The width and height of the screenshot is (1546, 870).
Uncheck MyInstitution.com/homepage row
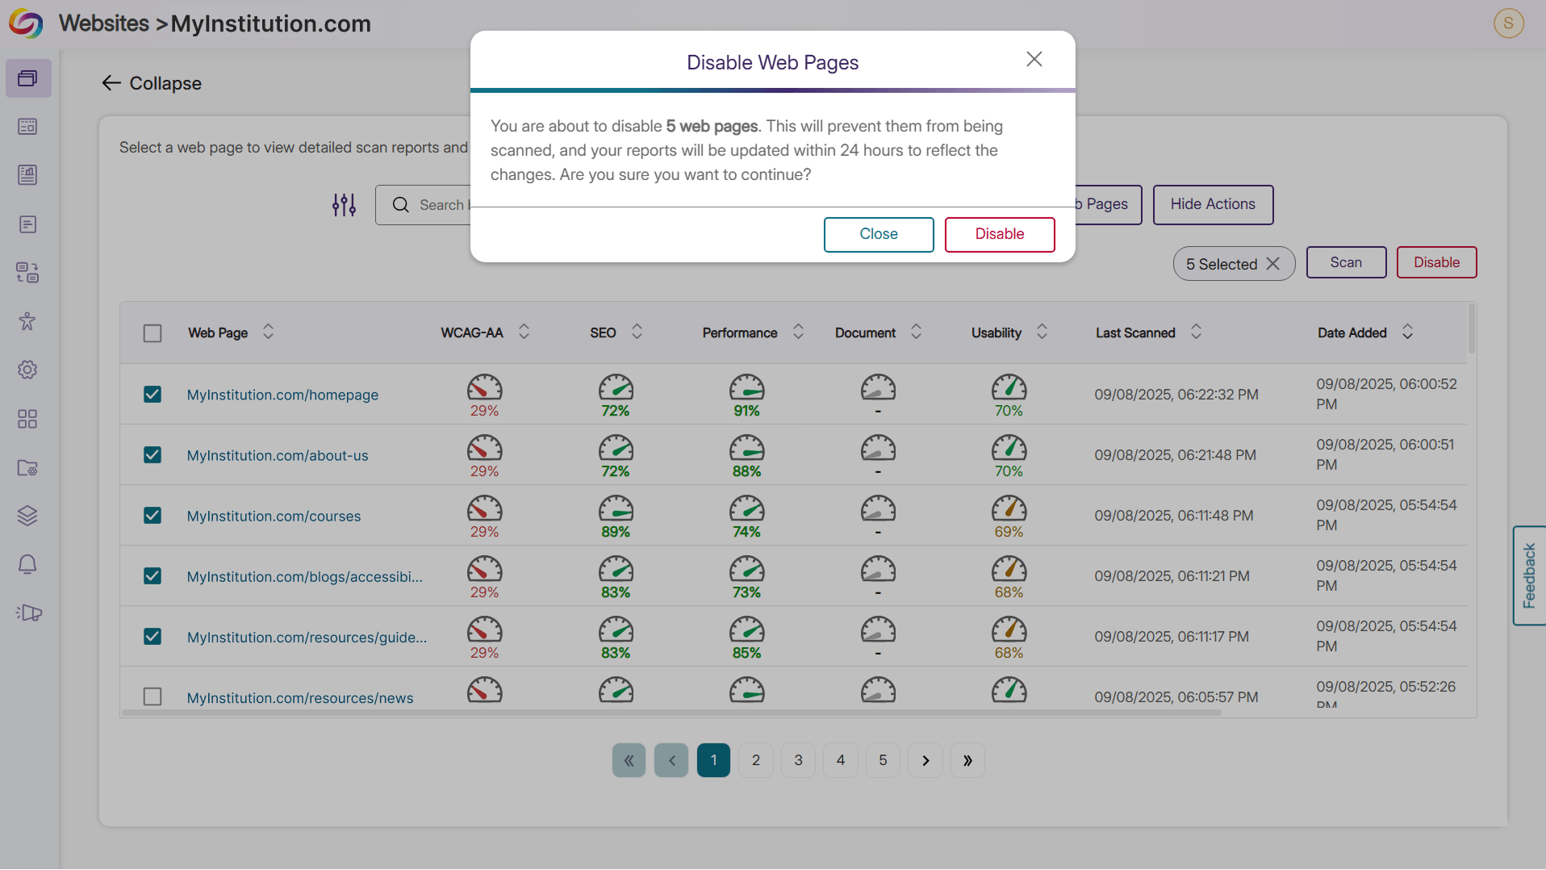153,395
